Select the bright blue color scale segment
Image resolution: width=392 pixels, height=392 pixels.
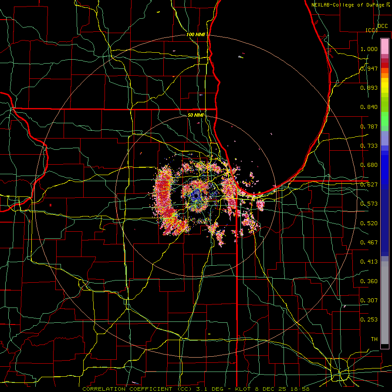[385, 170]
